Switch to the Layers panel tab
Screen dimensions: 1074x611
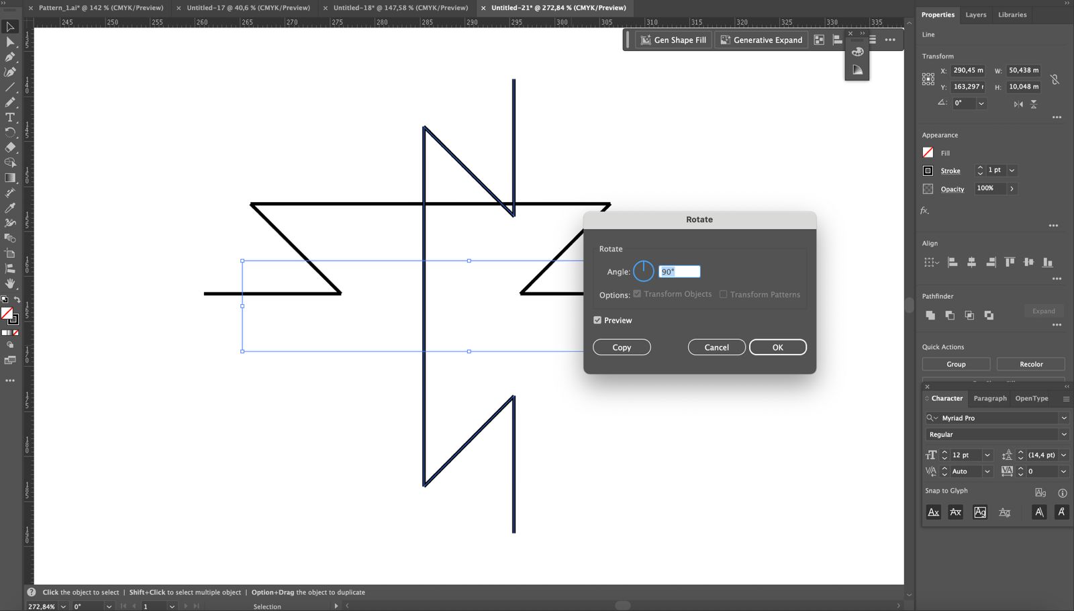[x=975, y=15]
